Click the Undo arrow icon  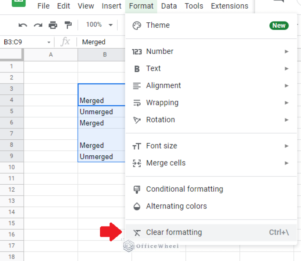[23, 25]
